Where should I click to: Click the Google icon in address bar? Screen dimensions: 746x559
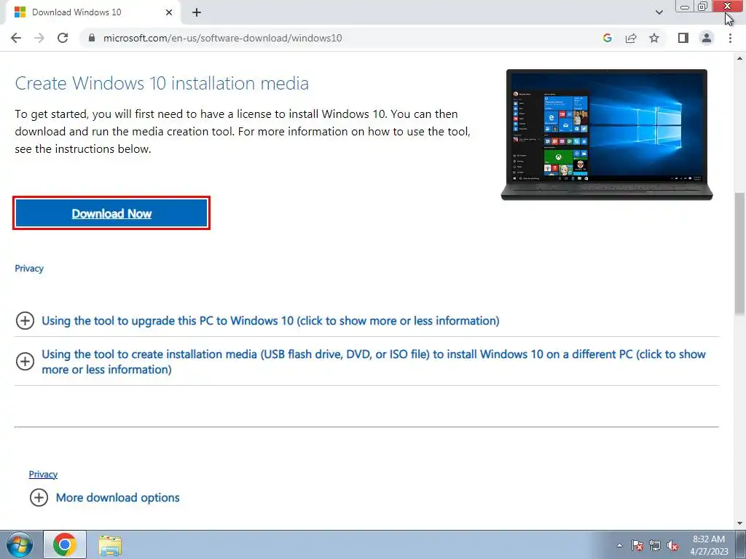point(607,38)
